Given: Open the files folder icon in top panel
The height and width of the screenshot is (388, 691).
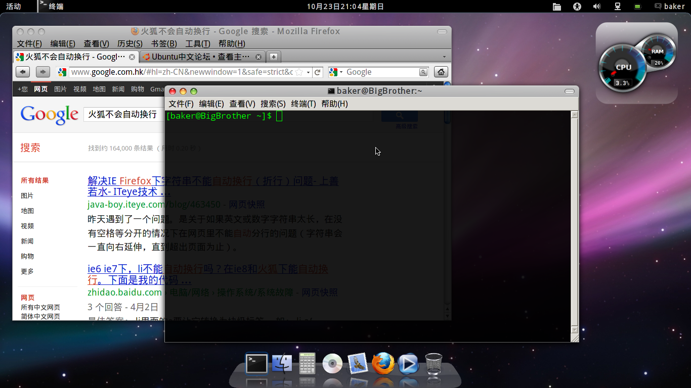Looking at the screenshot, I should pyautogui.click(x=557, y=7).
